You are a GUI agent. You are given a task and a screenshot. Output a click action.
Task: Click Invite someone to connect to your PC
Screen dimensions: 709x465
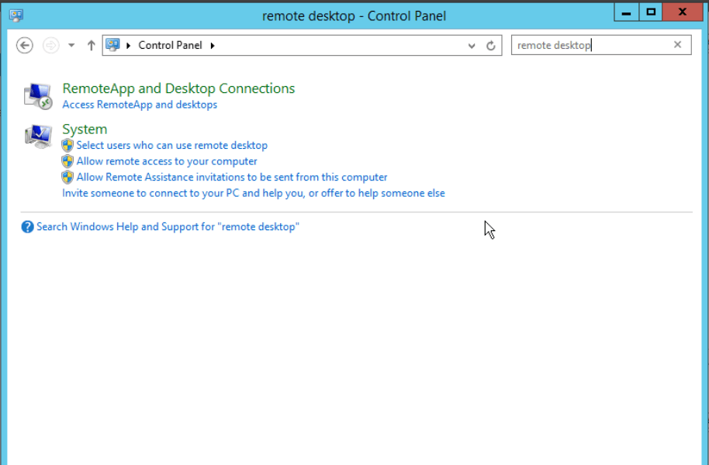point(253,193)
